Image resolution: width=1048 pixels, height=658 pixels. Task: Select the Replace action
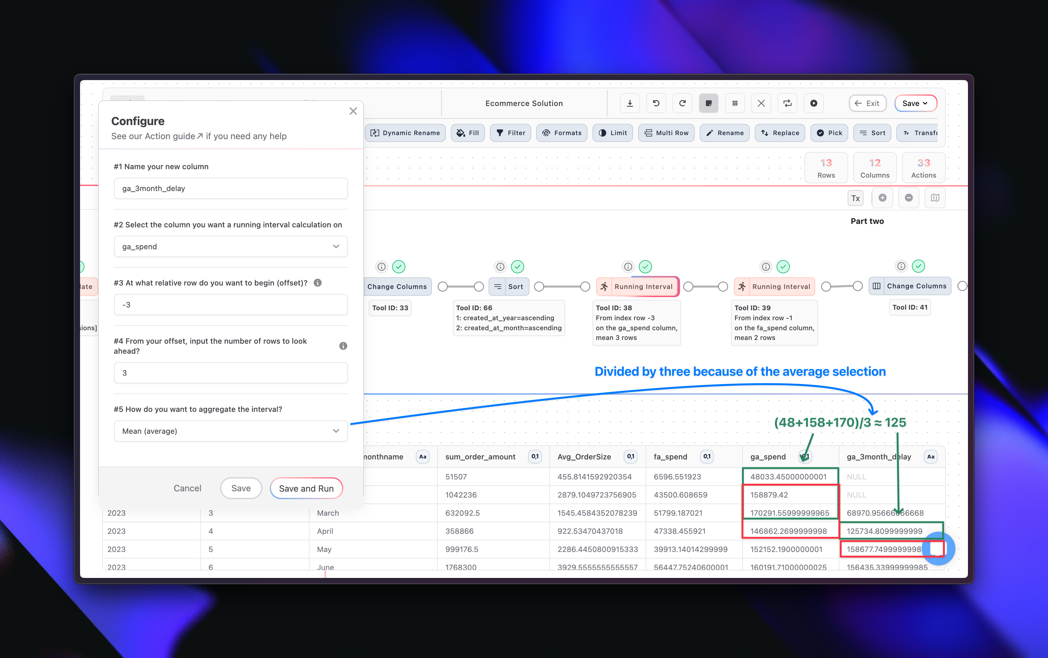click(779, 133)
